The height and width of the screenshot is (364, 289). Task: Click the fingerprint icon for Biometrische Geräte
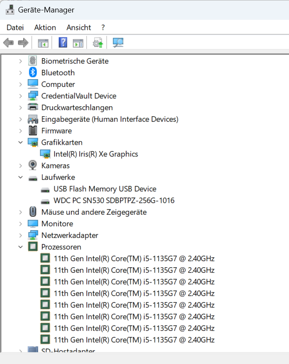33,61
